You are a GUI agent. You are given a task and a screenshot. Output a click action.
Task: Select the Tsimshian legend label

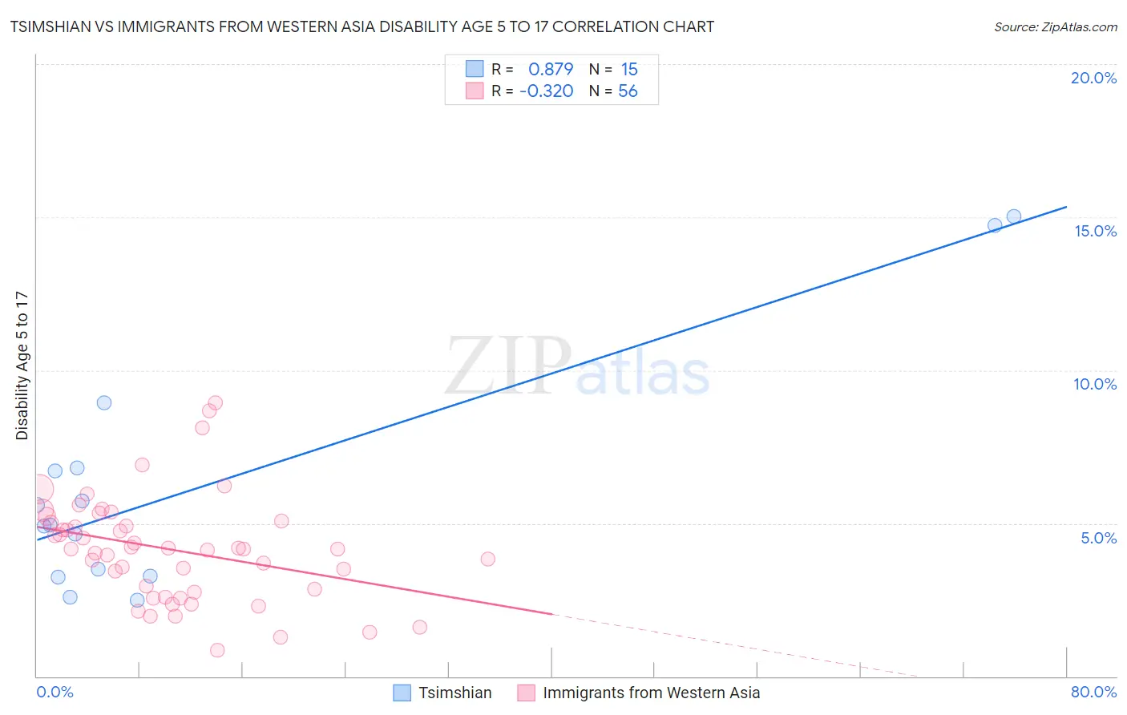pos(455,693)
